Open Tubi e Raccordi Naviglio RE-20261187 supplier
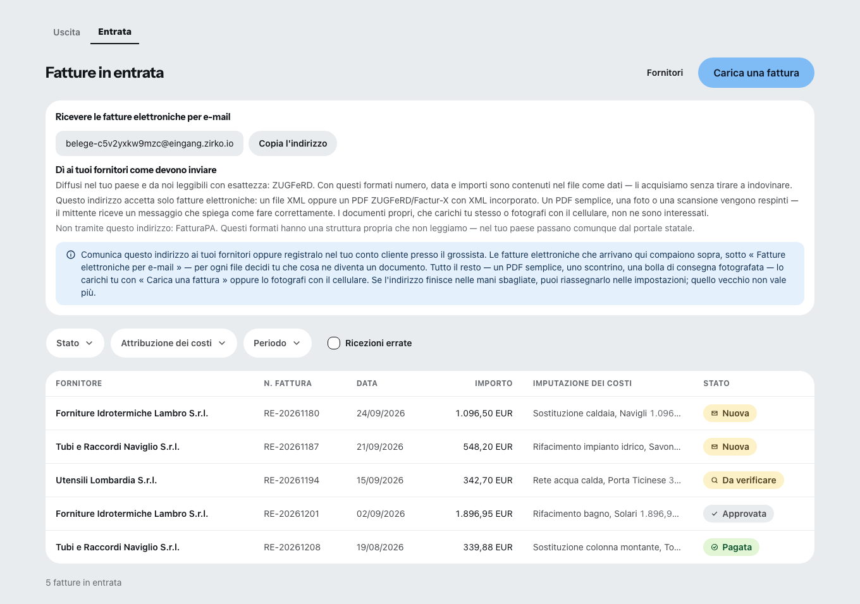The width and height of the screenshot is (860, 604). click(118, 447)
